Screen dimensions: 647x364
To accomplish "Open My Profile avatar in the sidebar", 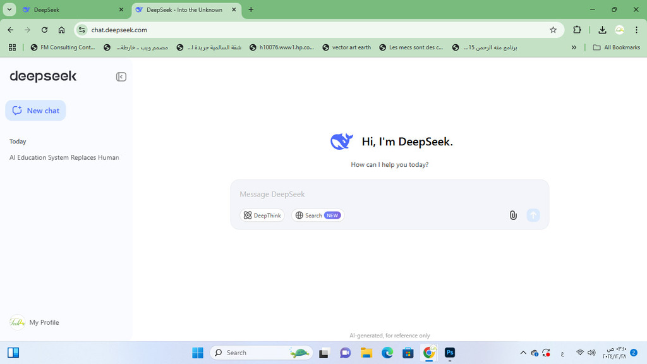I will pos(17,322).
